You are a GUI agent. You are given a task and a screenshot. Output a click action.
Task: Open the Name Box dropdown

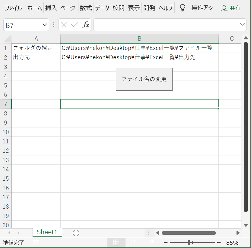tap(45, 25)
